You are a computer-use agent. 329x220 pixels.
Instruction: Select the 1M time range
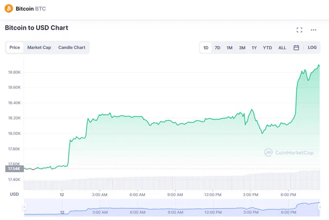229,47
